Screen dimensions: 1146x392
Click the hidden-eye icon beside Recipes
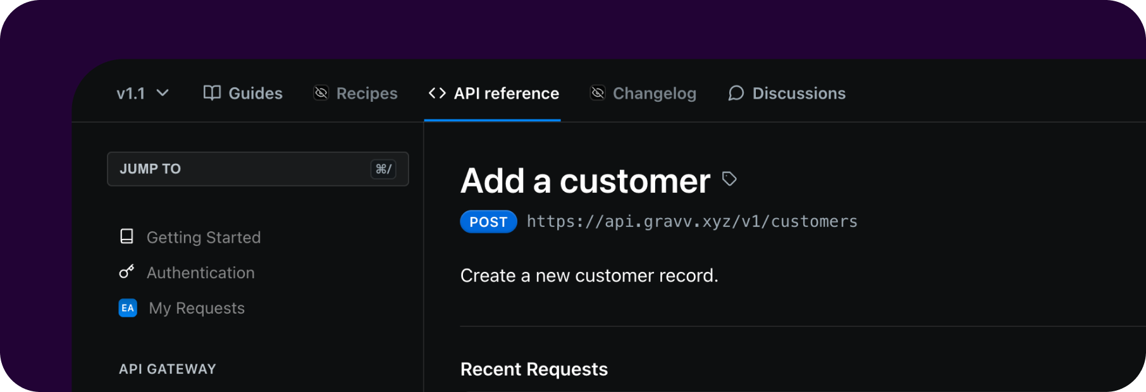tap(321, 93)
